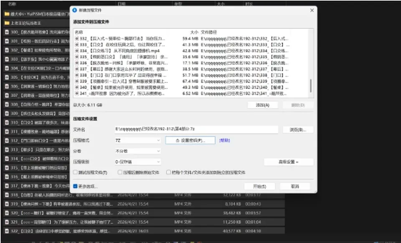401x243 pixels.
Task: Click the 浏览(B) browse button
Action: [298, 130]
